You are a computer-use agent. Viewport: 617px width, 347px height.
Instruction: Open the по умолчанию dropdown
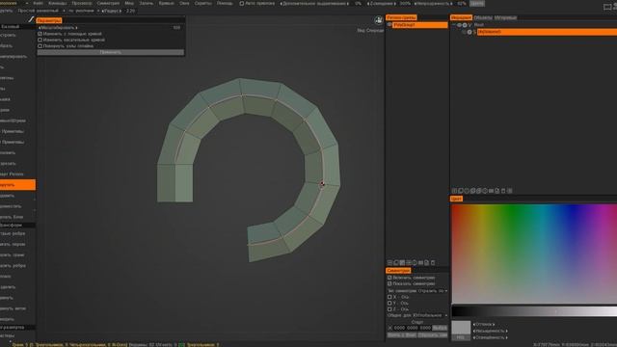click(x=83, y=11)
